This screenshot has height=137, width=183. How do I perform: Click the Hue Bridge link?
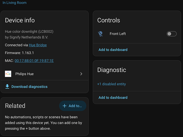(38, 45)
